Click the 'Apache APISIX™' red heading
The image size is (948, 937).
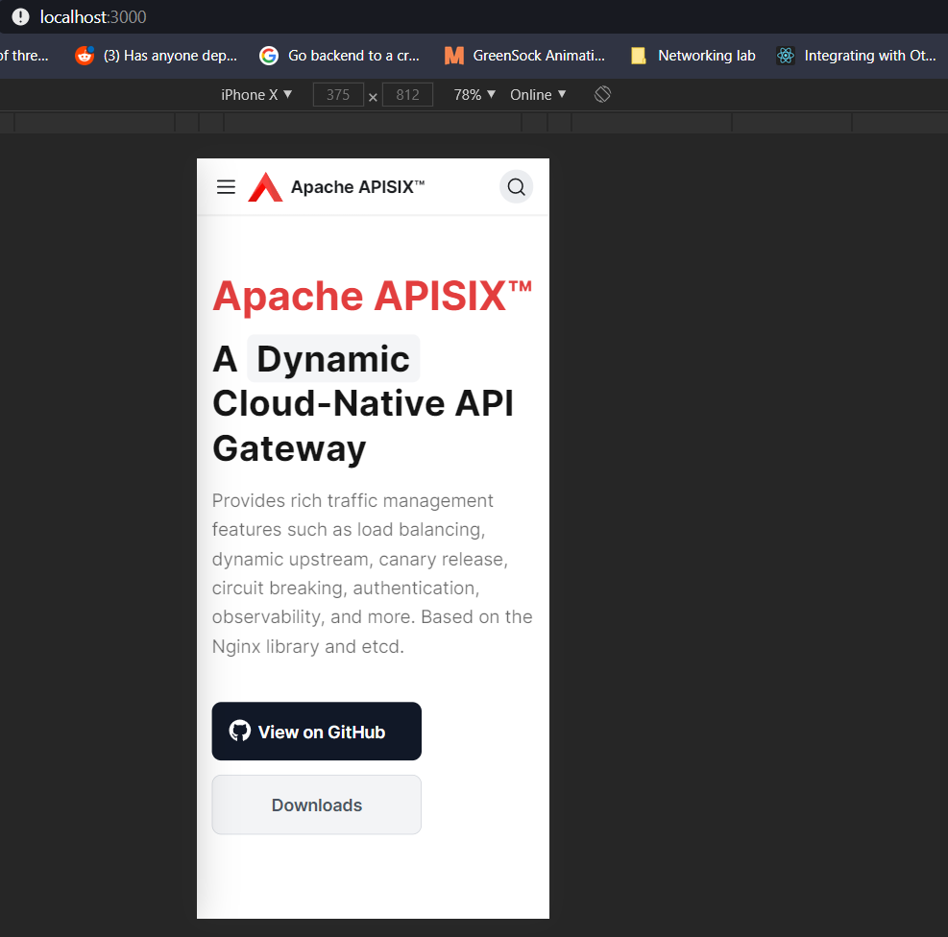[372, 296]
